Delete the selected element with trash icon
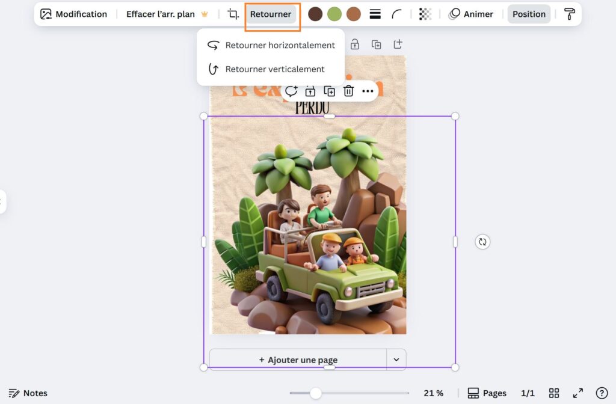 tap(348, 91)
